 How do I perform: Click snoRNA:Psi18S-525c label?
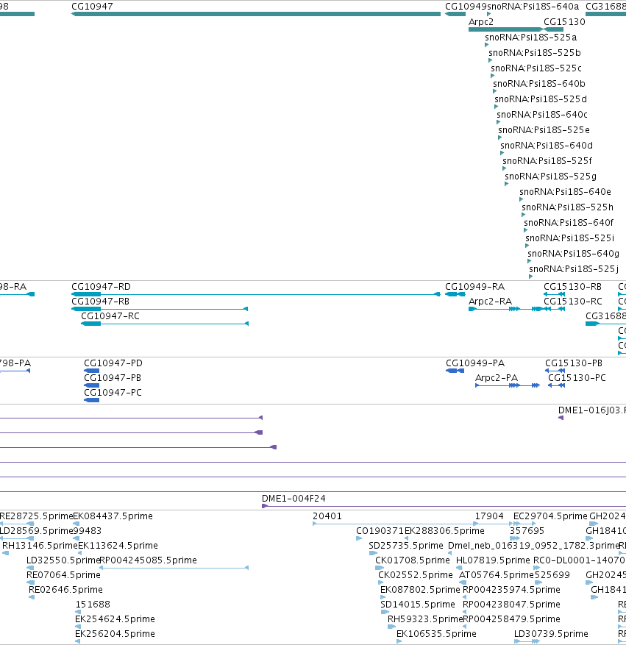536,68
